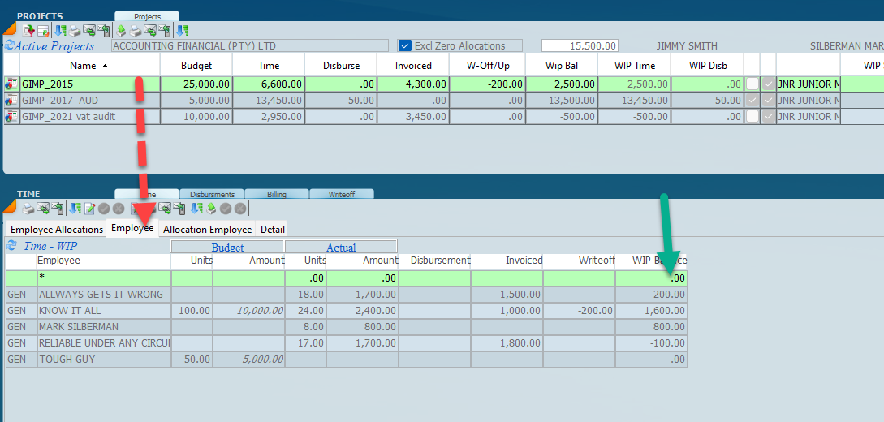The image size is (884, 422).
Task: Switch to the Billing tab
Action: coord(277,195)
